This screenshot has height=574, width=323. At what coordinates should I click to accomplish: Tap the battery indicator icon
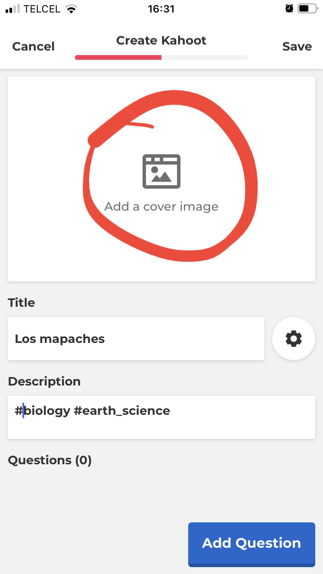click(x=307, y=9)
